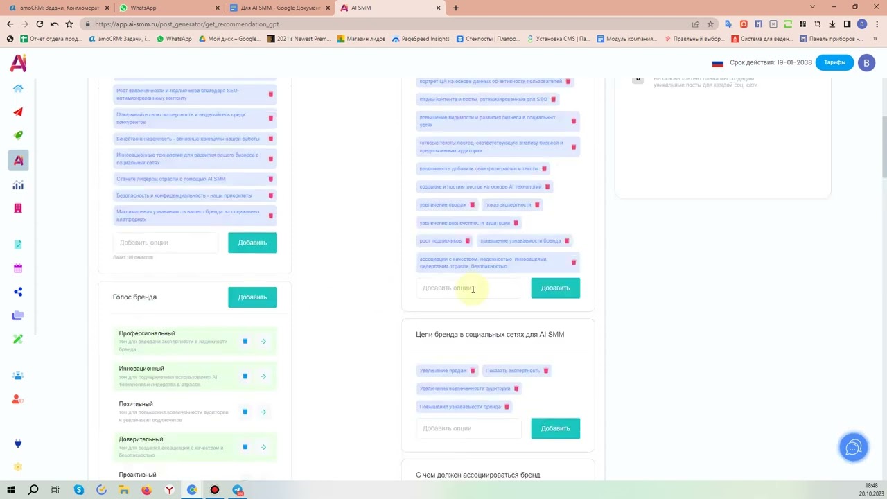887x499 pixels.
Task: Switch to the amoCRM browser tab
Action: (x=59, y=8)
